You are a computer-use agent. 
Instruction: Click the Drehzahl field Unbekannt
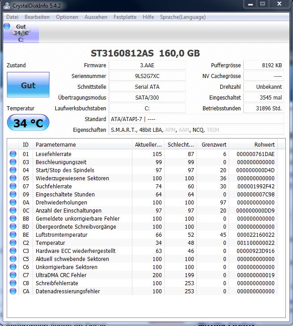tap(263, 87)
